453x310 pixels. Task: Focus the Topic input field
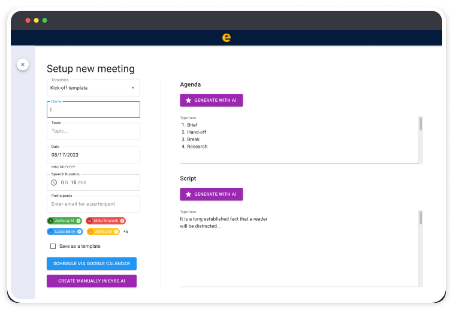point(93,131)
